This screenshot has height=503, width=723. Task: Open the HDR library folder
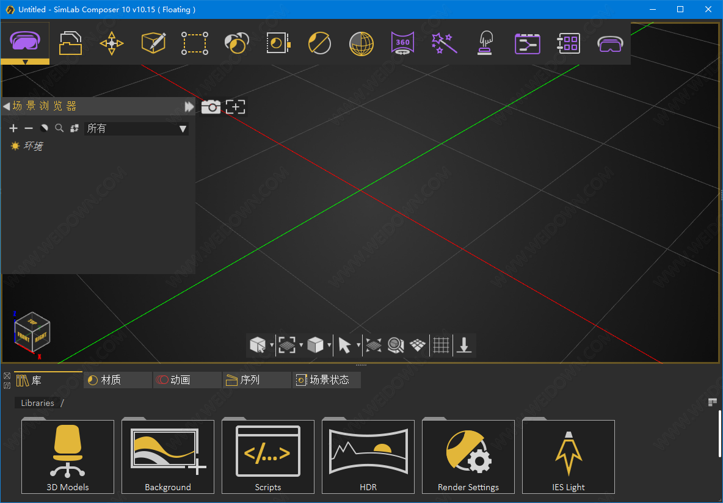(368, 456)
